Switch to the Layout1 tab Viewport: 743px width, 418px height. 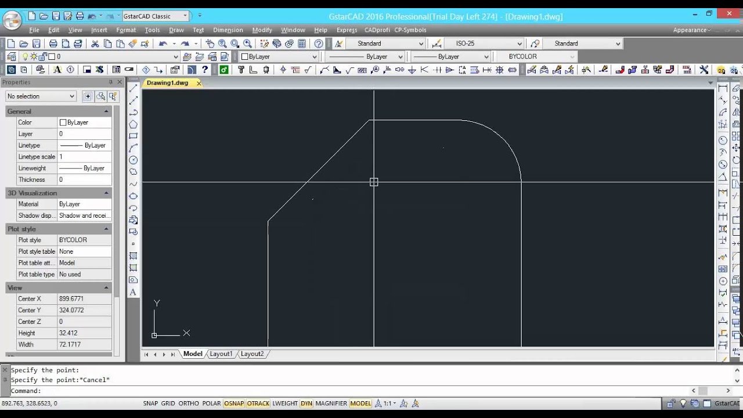[221, 354]
